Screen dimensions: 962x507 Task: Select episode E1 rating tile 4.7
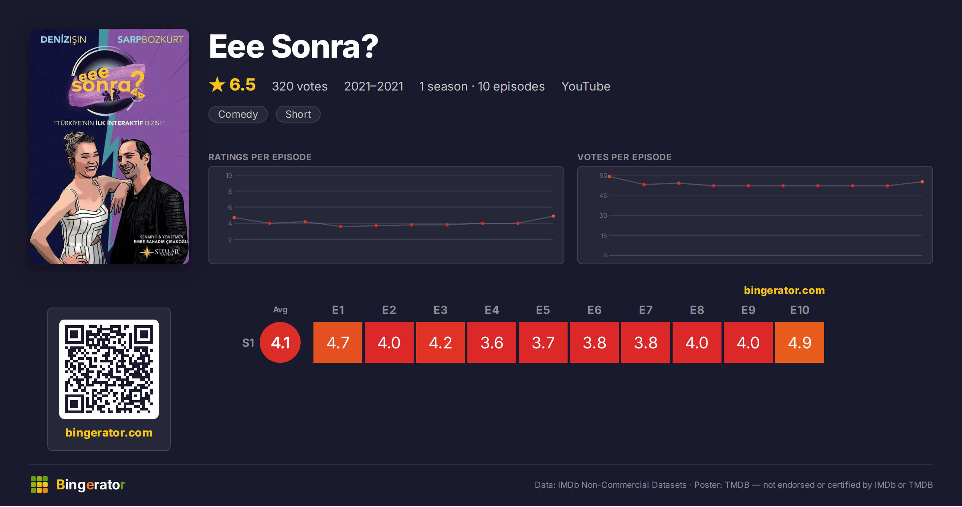pos(338,342)
